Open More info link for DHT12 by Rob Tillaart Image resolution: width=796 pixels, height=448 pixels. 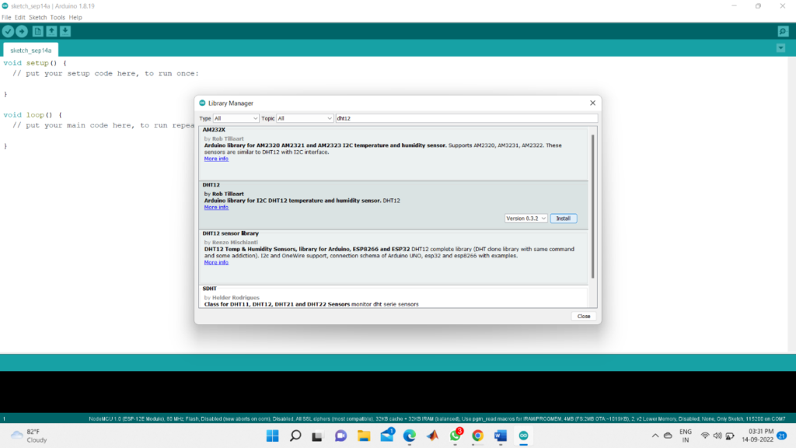[x=216, y=207]
